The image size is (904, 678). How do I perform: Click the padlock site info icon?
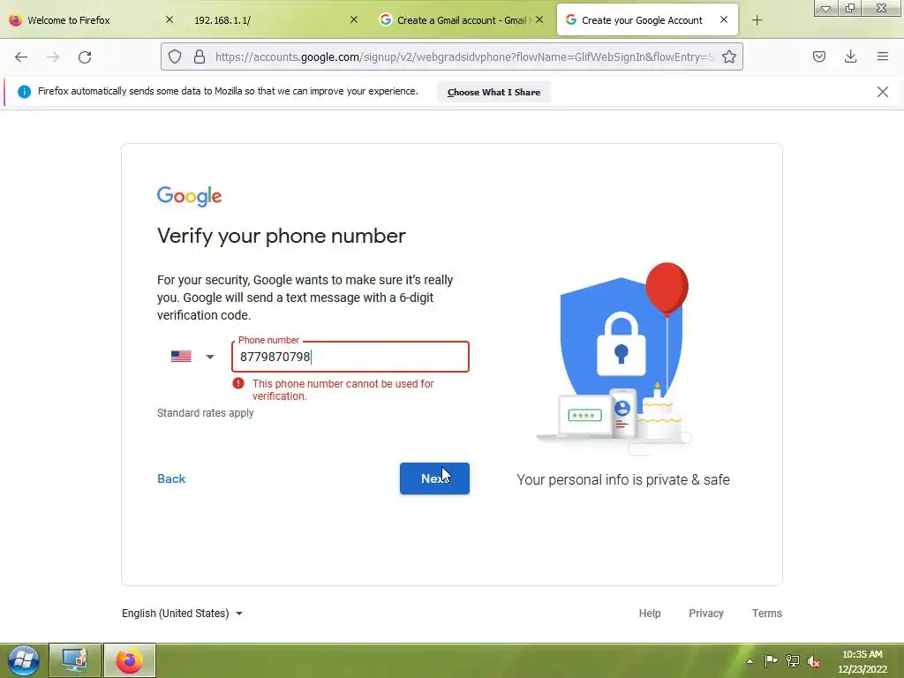(x=200, y=56)
